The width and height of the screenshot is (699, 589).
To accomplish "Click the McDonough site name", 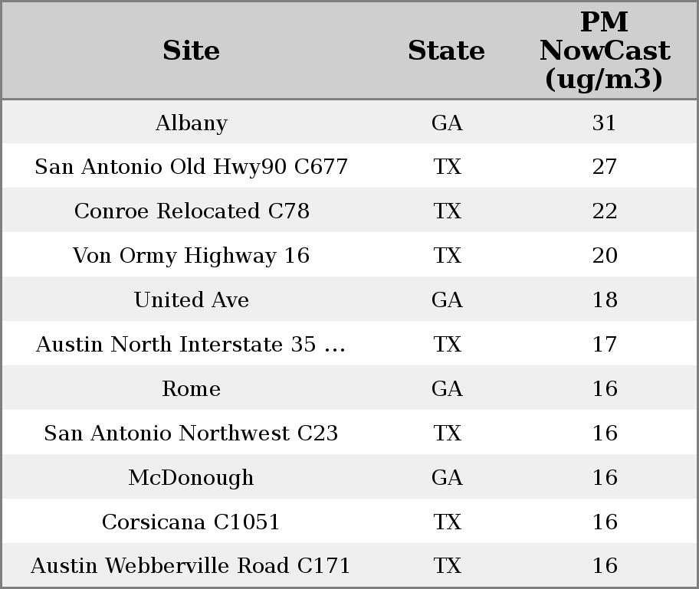I will click(x=192, y=478).
